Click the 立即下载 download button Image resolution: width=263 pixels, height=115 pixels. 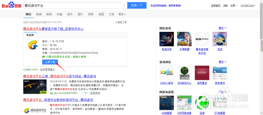pos(50,62)
